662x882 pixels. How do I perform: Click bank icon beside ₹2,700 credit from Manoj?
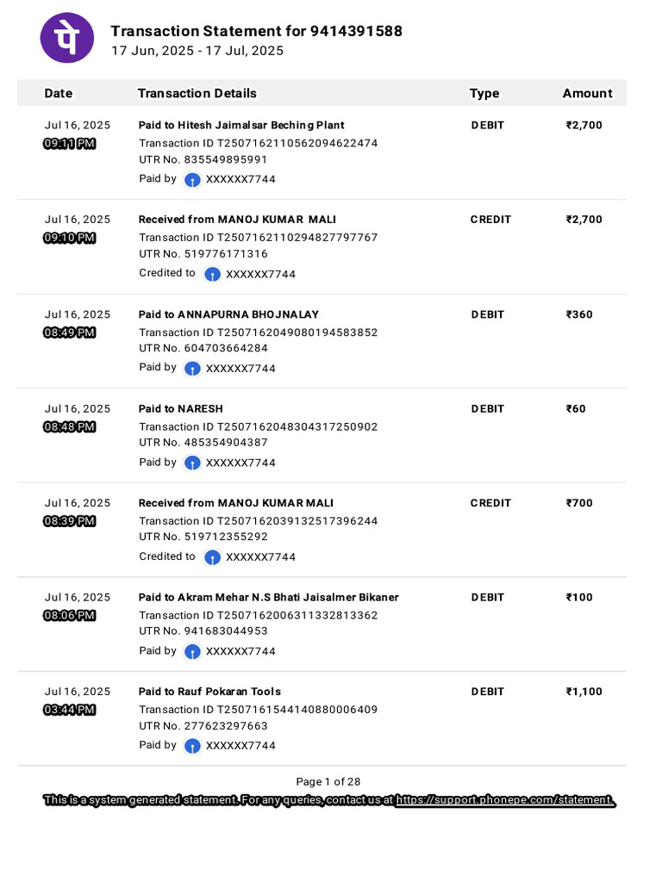point(212,275)
